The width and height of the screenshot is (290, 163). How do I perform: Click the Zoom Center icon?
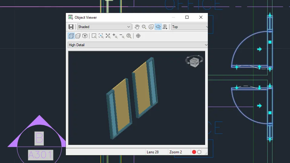[101, 36]
